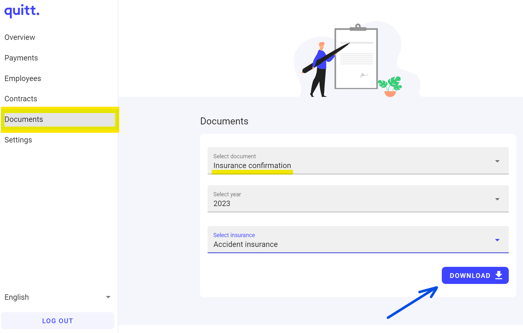Click the blue caret arrow of Select insurance
Viewport: 523px width, 333px height.
coord(497,240)
